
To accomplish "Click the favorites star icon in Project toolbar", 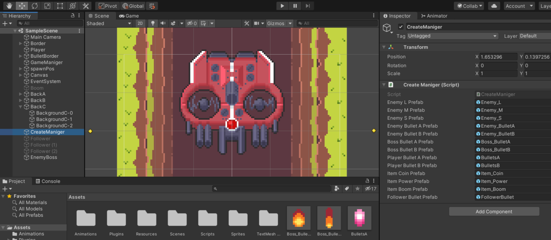I will 357,189.
